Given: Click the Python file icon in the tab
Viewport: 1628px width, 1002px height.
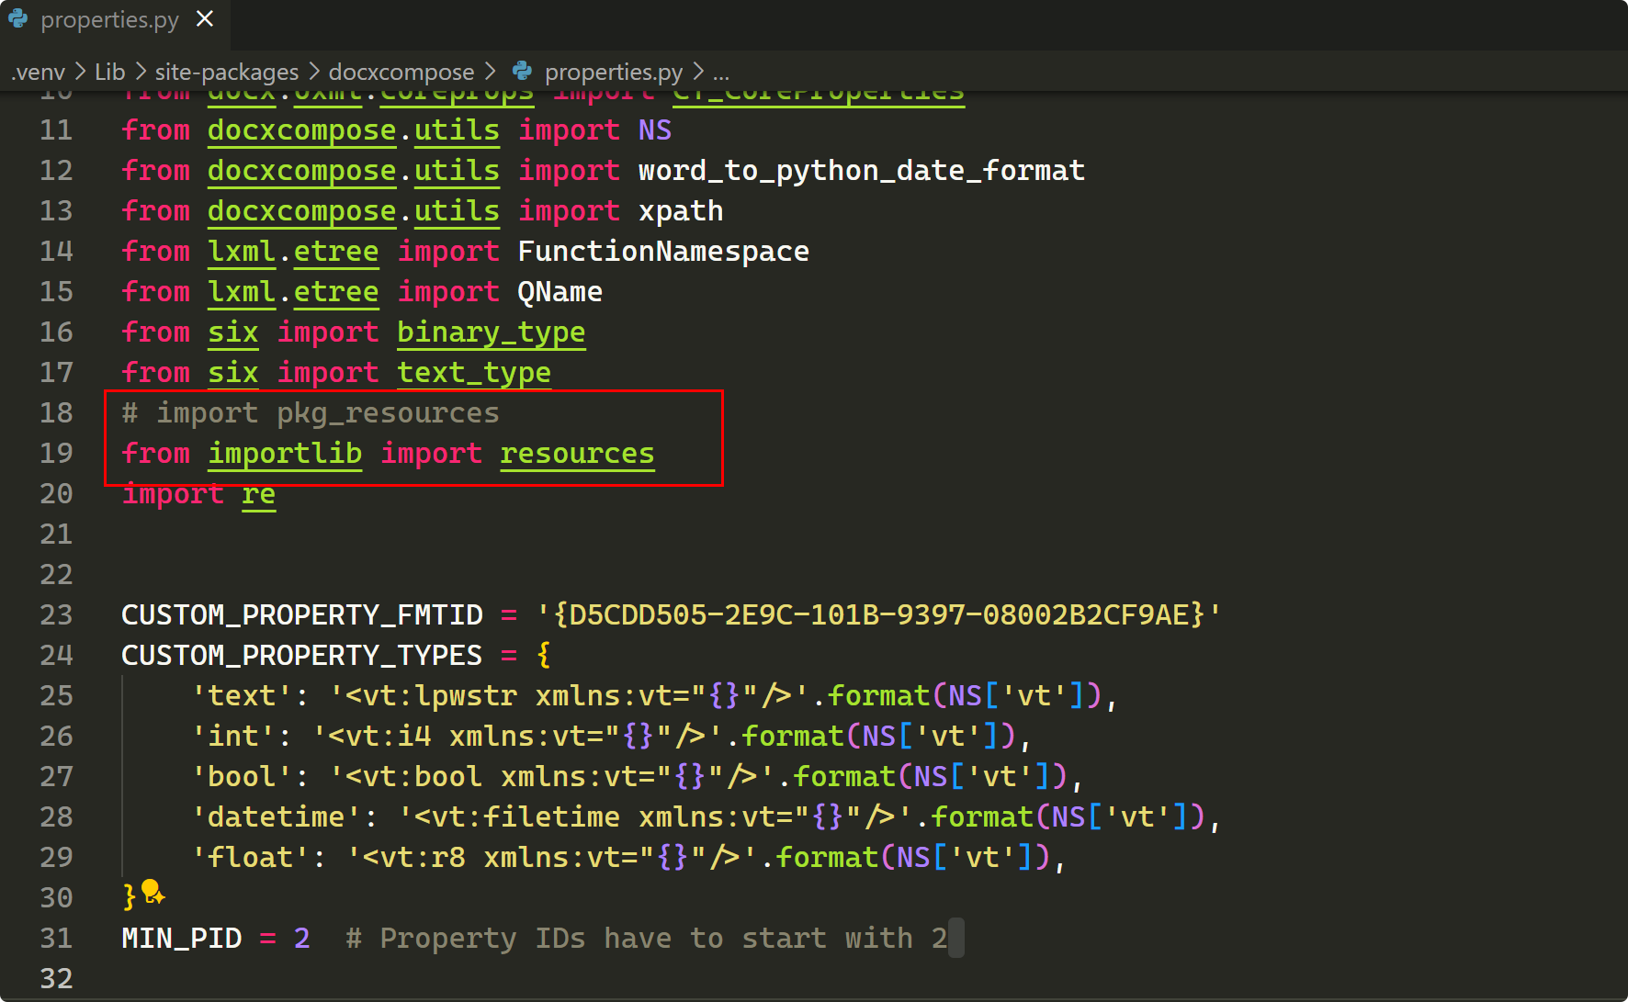Looking at the screenshot, I should tap(18, 19).
